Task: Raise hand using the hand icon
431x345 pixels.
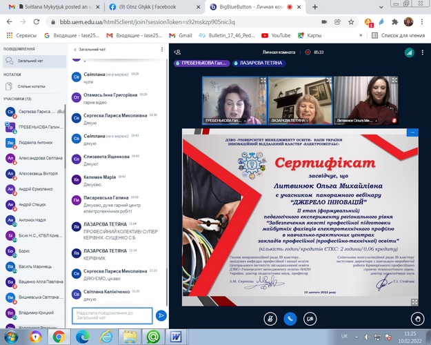Action: pyautogui.click(x=417, y=319)
